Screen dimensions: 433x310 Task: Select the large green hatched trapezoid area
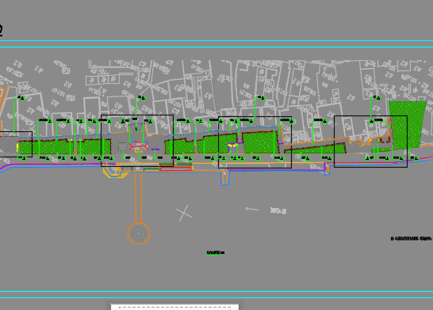[407, 125]
